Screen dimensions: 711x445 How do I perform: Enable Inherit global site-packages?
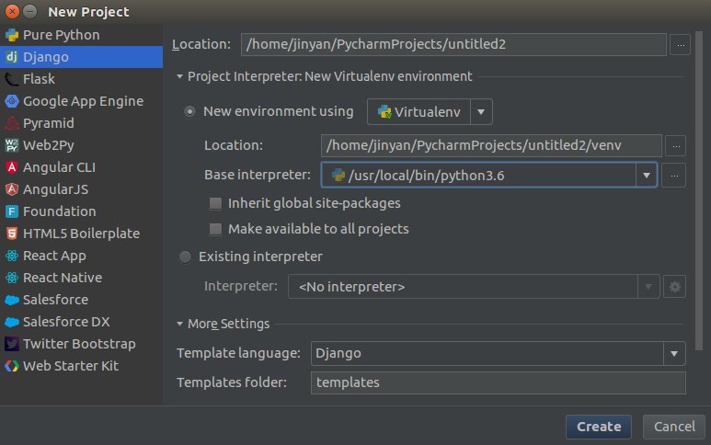[x=215, y=203]
